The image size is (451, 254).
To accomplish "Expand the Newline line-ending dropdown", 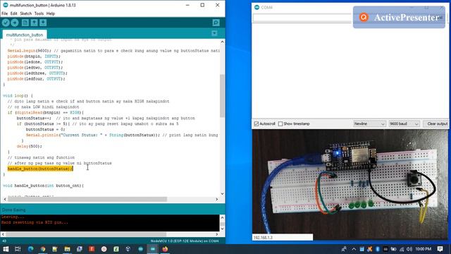I will pos(369,124).
